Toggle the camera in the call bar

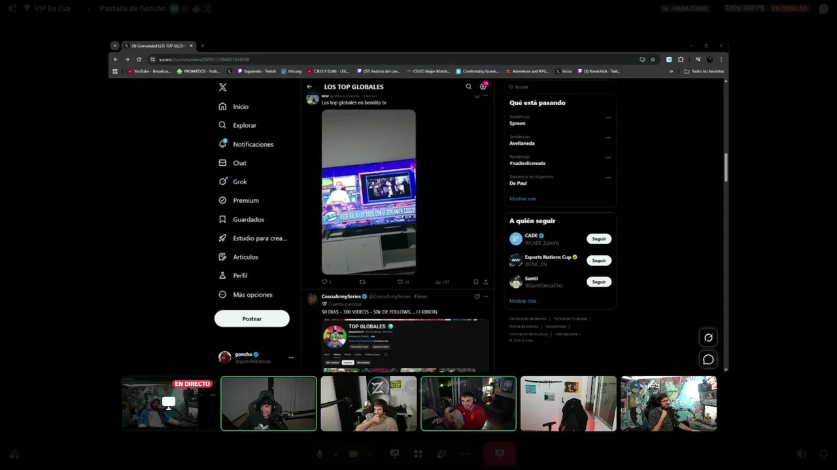(x=354, y=454)
